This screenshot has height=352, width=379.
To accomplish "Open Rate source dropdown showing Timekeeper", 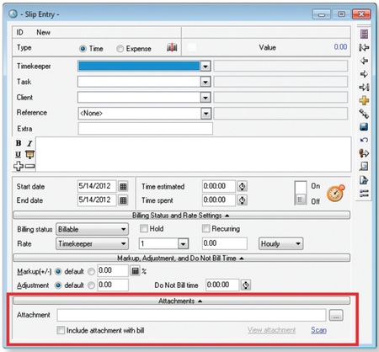I will click(92, 243).
